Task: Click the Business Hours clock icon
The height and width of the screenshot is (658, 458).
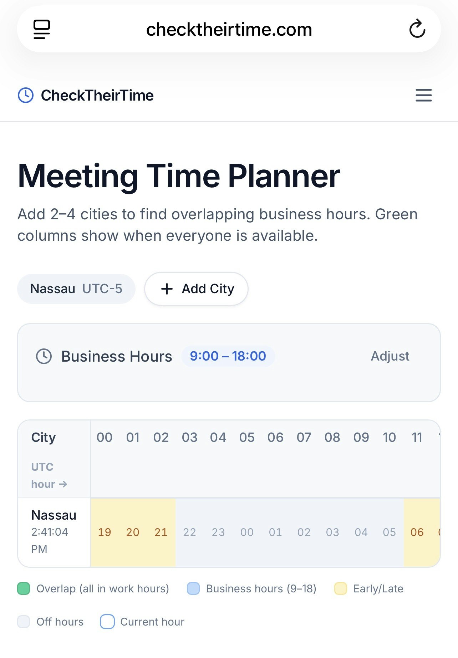Action: [44, 356]
